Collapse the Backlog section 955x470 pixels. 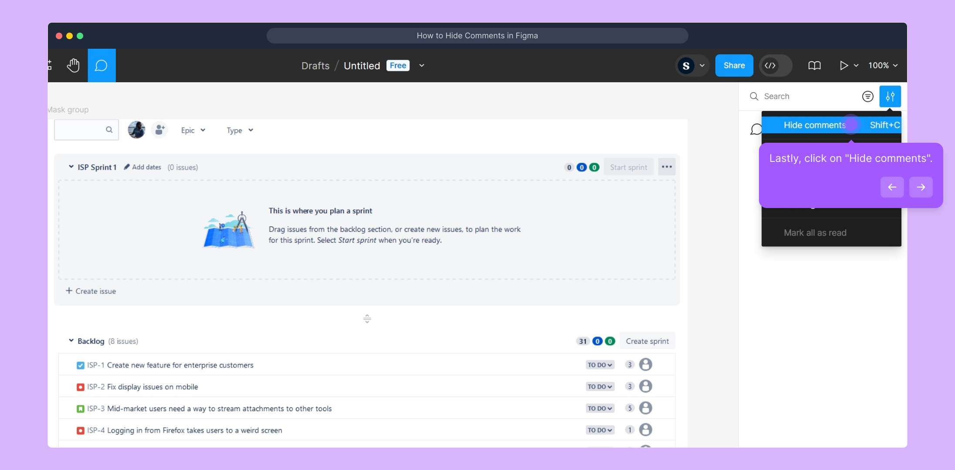coord(71,341)
